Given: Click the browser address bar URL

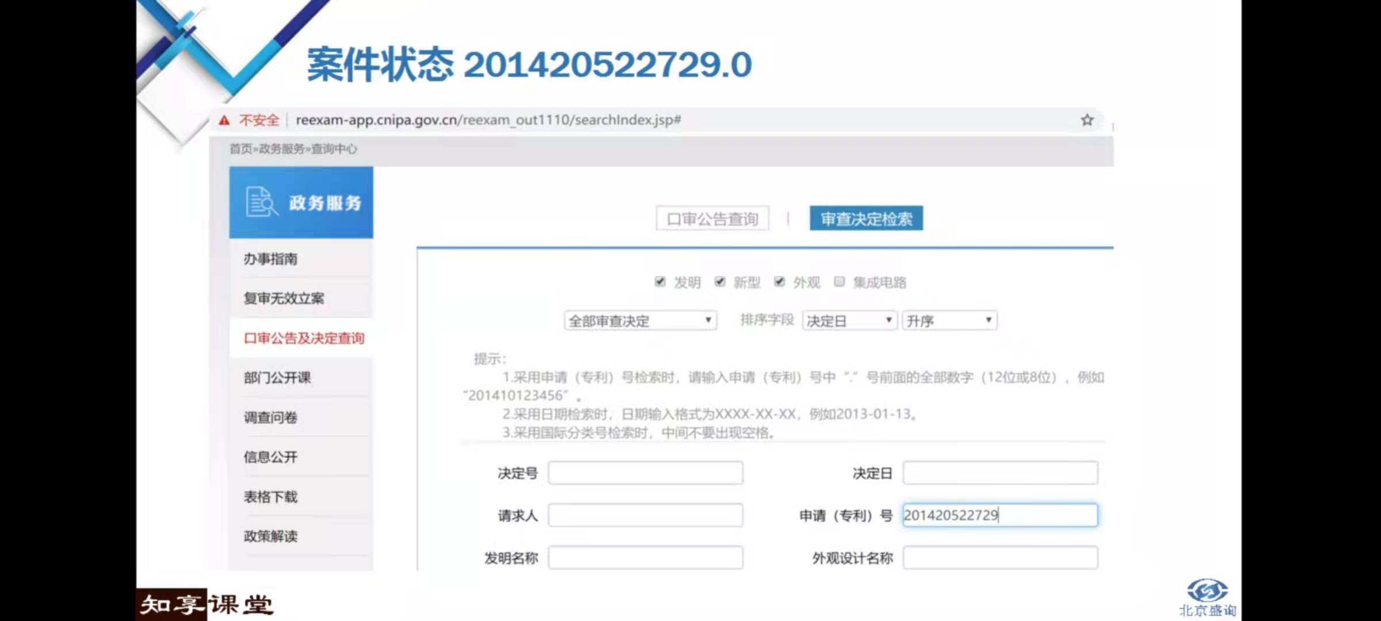Looking at the screenshot, I should click(488, 120).
